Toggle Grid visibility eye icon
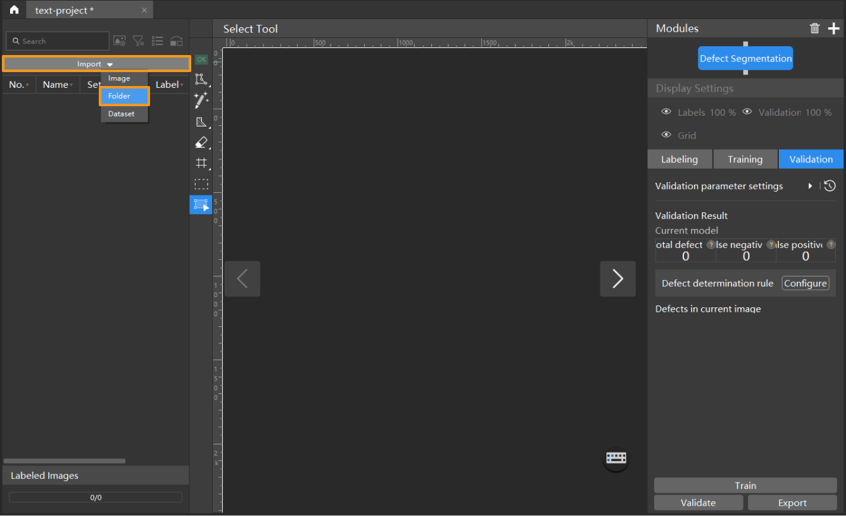Viewport: 846px width, 516px height. coord(666,135)
